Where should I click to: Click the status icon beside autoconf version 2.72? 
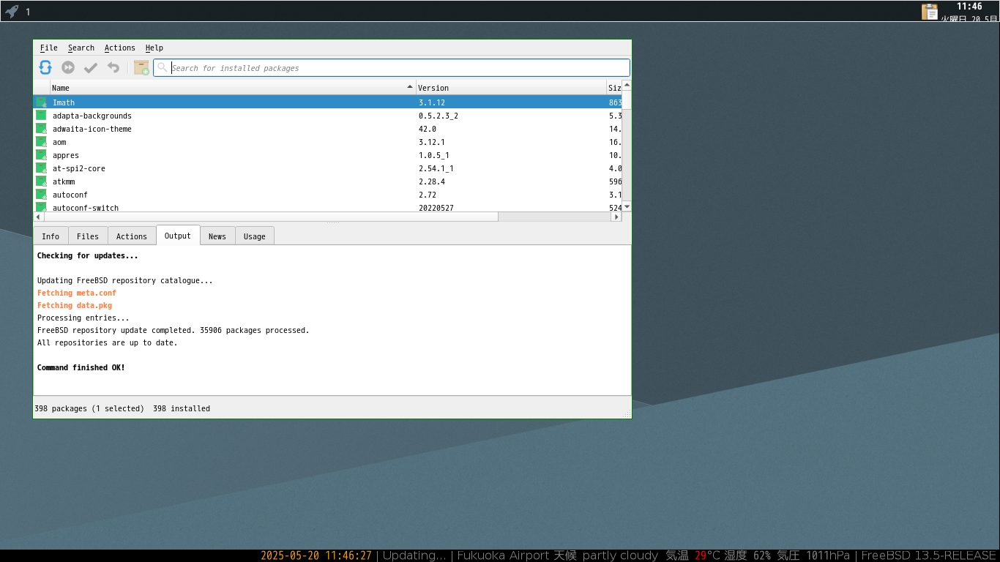(41, 195)
